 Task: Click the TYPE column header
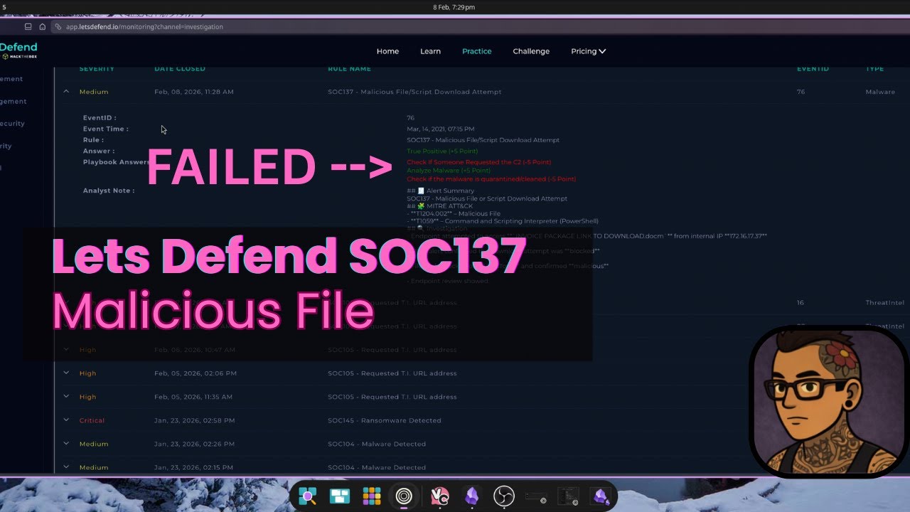[x=874, y=69]
